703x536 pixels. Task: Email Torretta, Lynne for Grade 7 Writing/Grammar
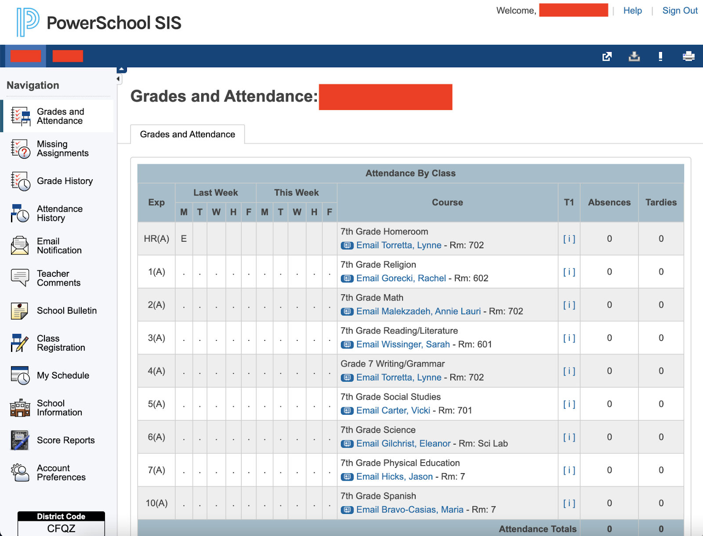pyautogui.click(x=399, y=377)
